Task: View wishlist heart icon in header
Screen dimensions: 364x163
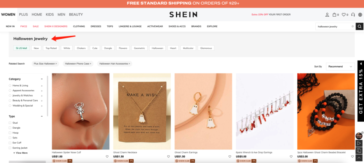Action: pyautogui.click(x=344, y=15)
